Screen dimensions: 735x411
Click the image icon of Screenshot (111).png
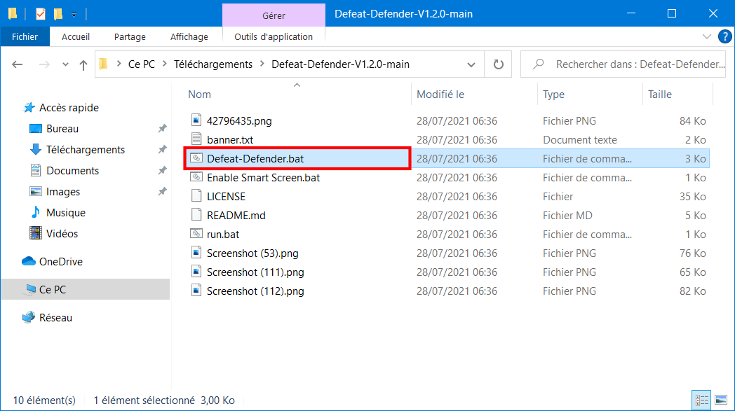[x=196, y=272]
